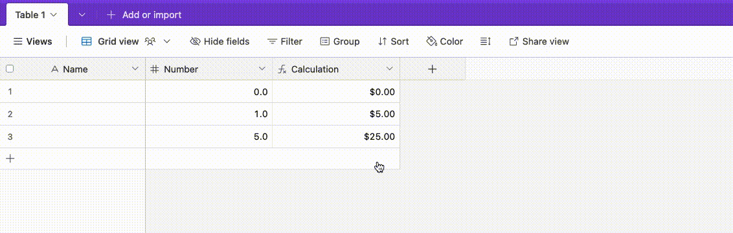Click the collaborators people icon

pos(150,41)
